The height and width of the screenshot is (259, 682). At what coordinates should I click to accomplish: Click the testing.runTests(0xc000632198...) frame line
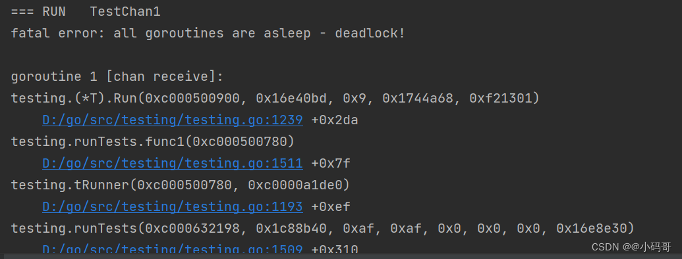point(323,228)
